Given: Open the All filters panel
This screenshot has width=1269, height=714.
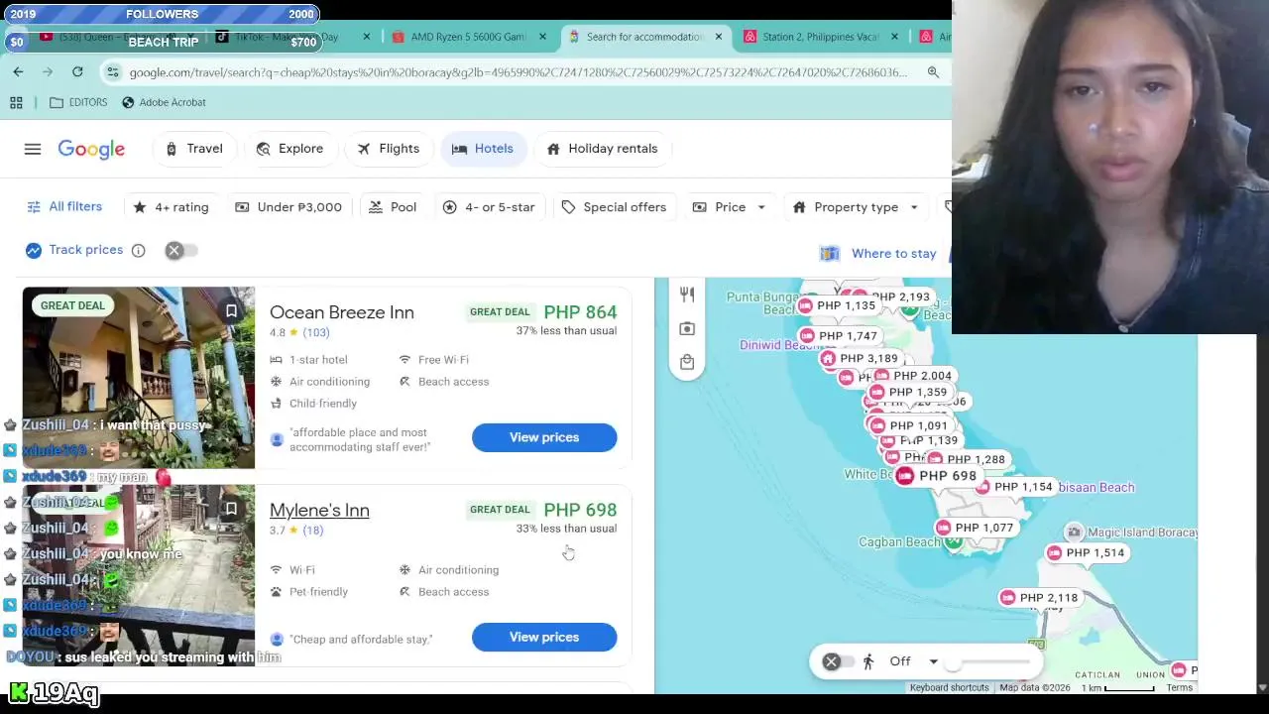Looking at the screenshot, I should point(64,206).
